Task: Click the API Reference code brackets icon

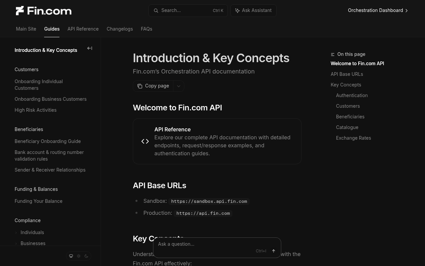Action: pos(145,141)
